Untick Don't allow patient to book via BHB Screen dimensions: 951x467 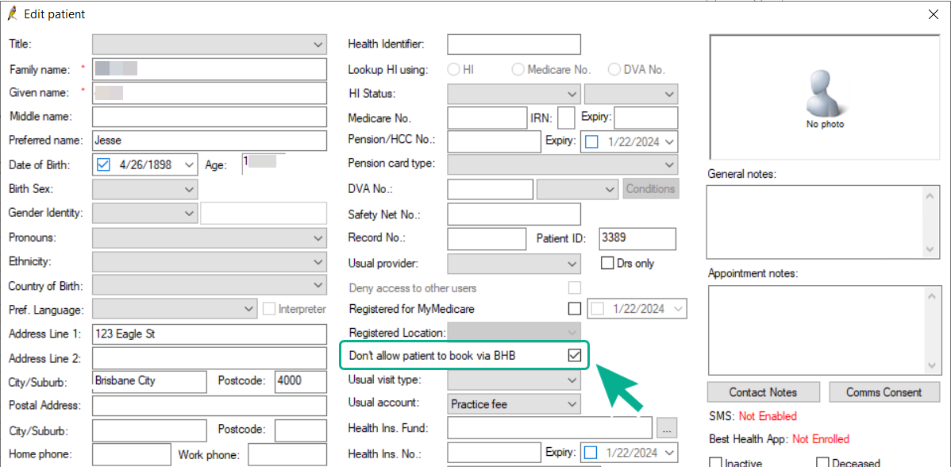[574, 356]
